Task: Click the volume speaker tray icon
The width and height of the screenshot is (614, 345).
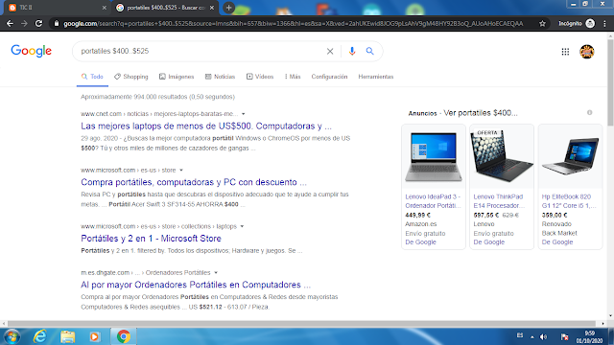Action: [x=544, y=336]
